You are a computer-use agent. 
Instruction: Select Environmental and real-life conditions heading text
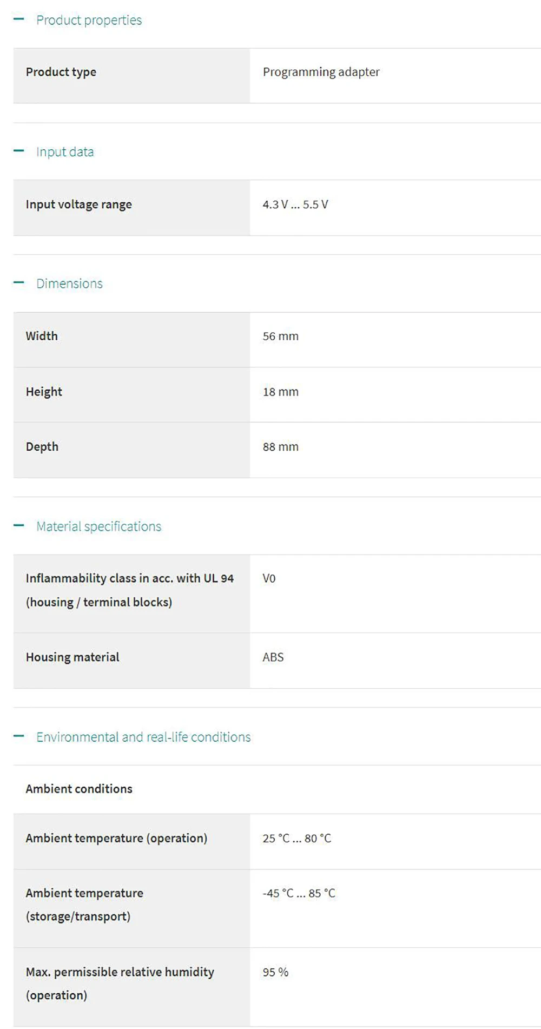(x=143, y=737)
